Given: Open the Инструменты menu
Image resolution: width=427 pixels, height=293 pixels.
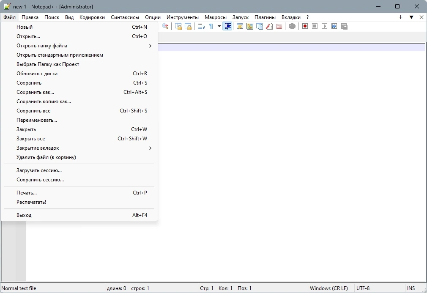Looking at the screenshot, I should (183, 17).
